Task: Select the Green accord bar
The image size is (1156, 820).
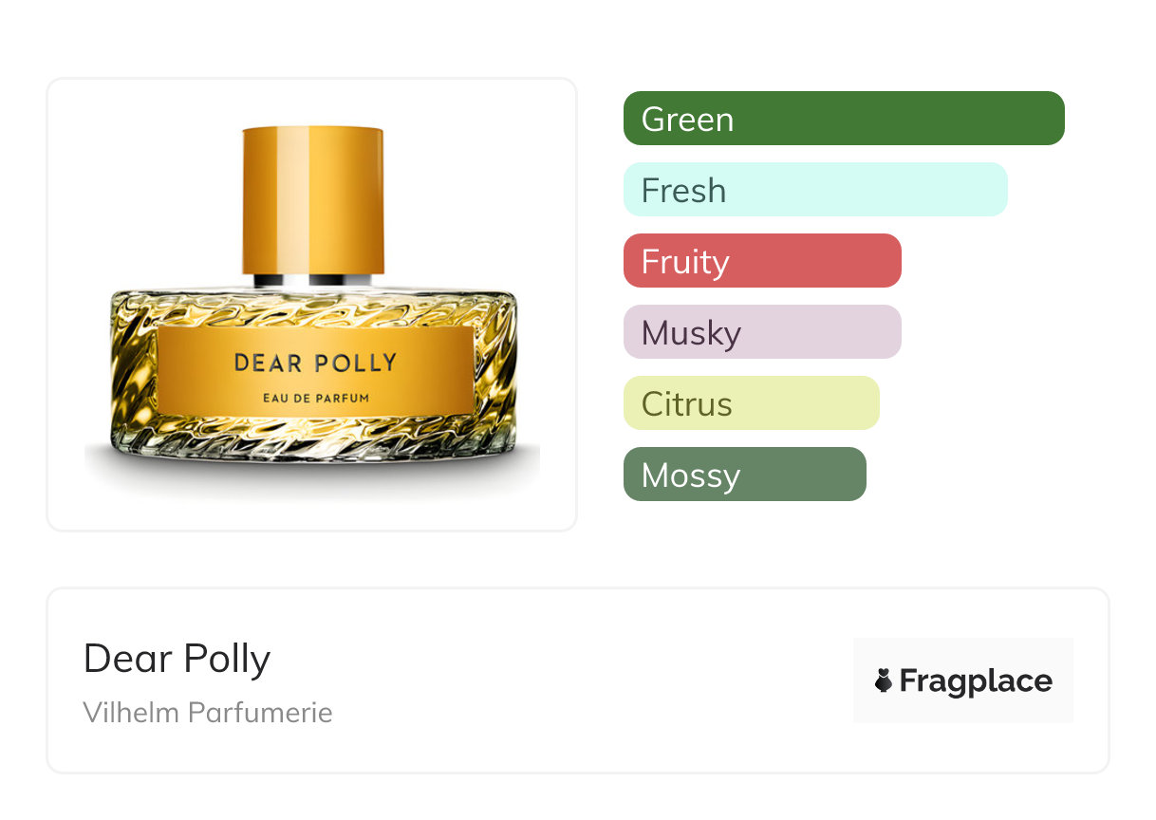Action: pyautogui.click(x=844, y=119)
